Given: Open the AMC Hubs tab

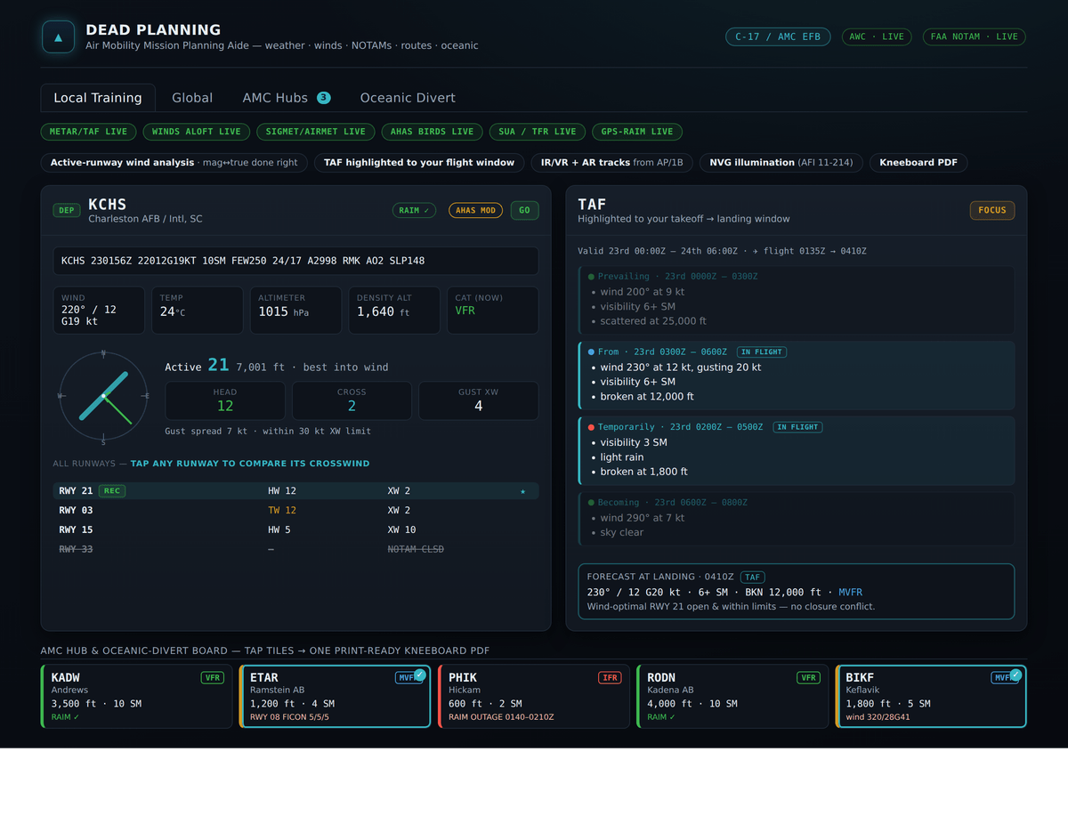Looking at the screenshot, I should [x=287, y=98].
